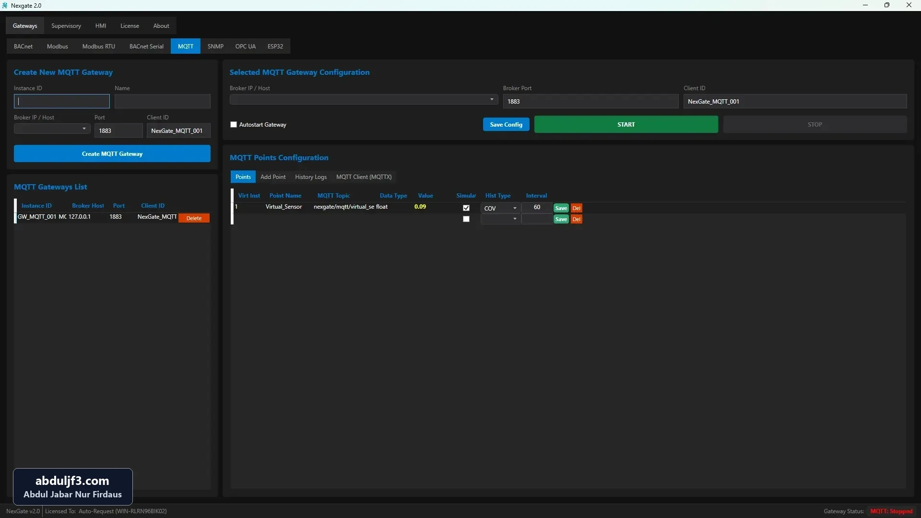The image size is (921, 518).
Task: Open the MQTT Client (MQTTX) tab
Action: (364, 177)
